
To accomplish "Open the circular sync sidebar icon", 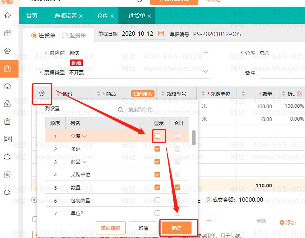I will coord(7,157).
